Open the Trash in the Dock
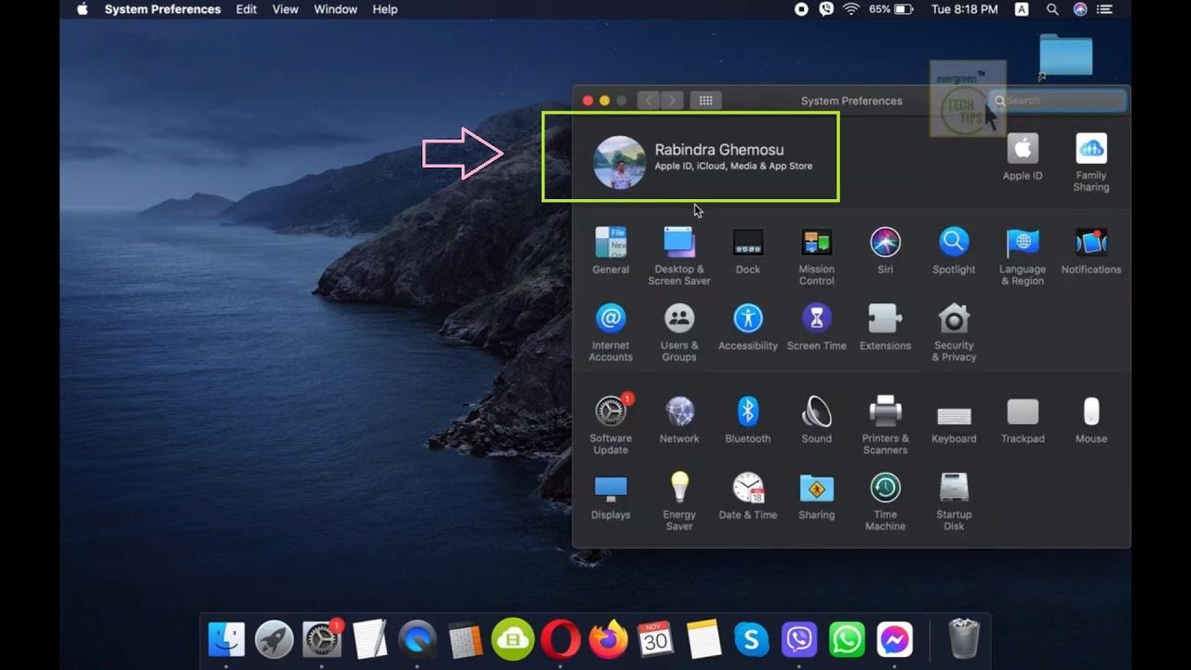Viewport: 1191px width, 670px height. (x=963, y=639)
